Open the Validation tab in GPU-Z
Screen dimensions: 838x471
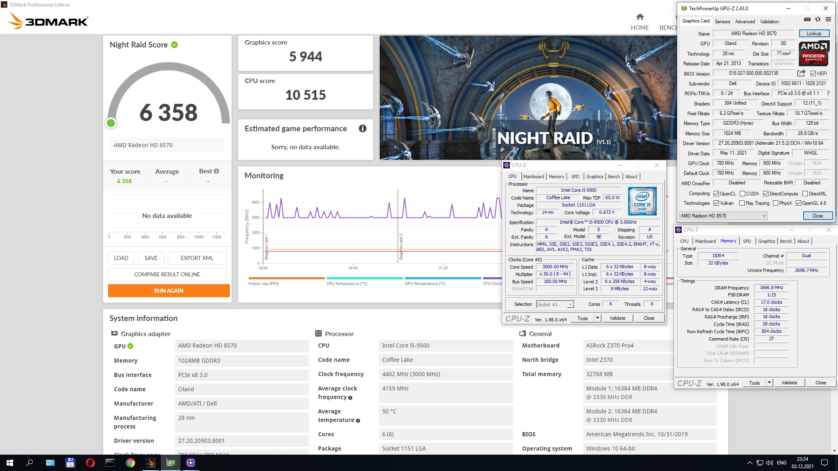769,22
